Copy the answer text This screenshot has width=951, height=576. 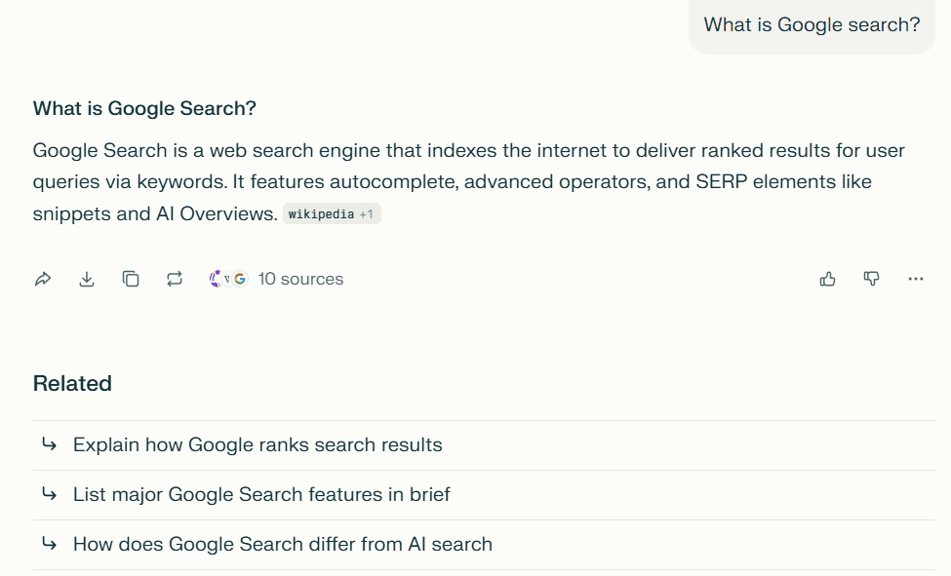[131, 279]
